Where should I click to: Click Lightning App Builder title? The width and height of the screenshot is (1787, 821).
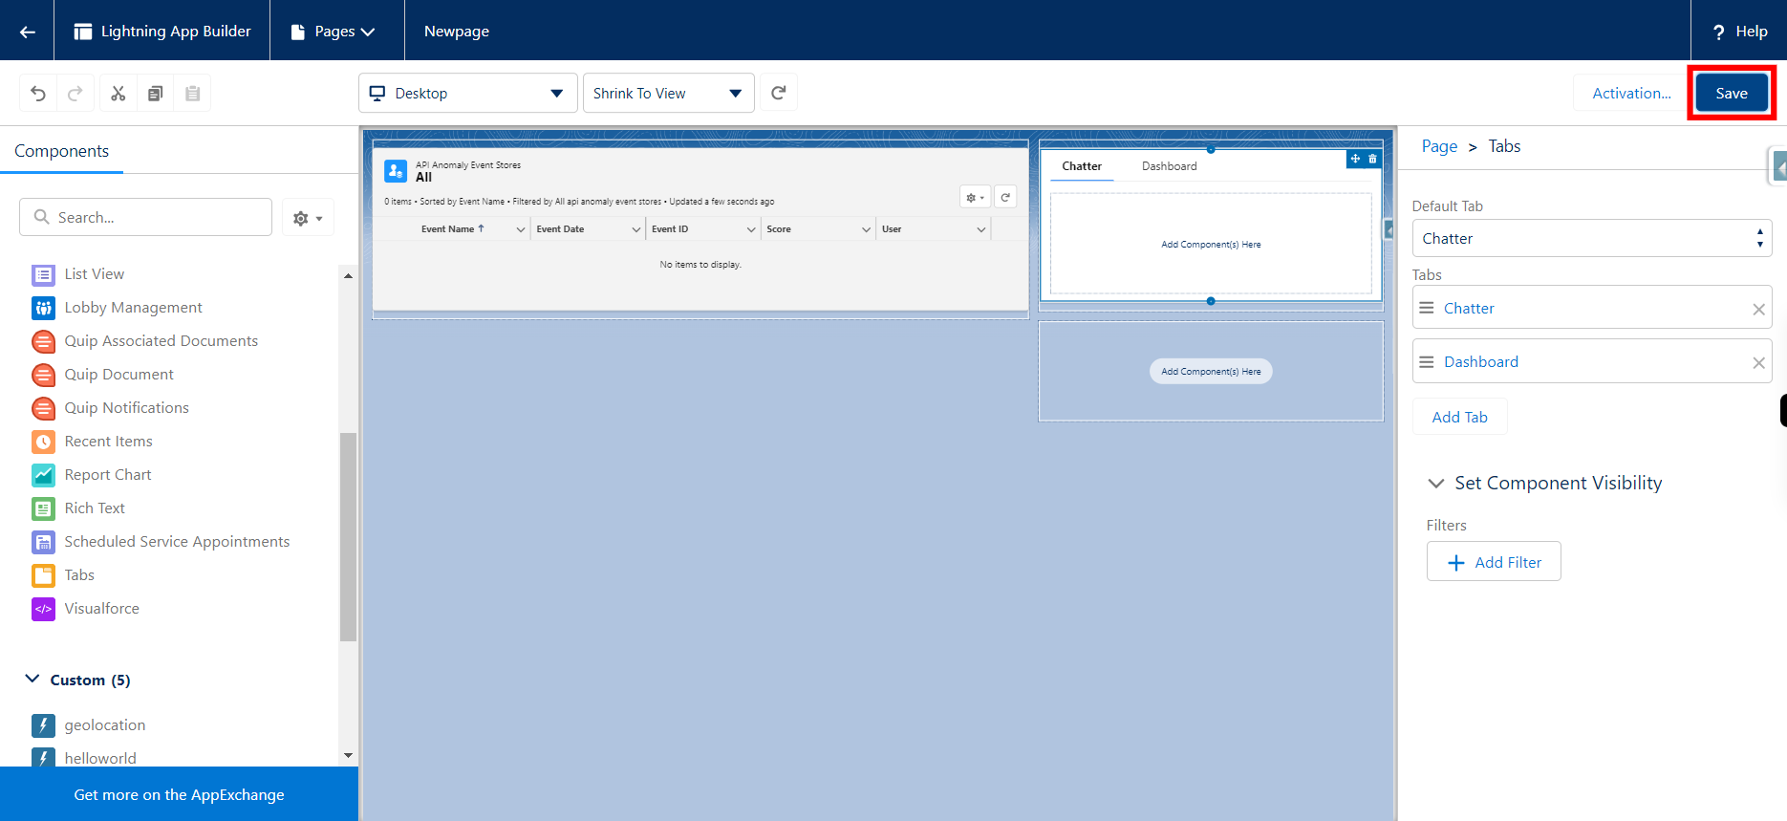click(x=176, y=32)
